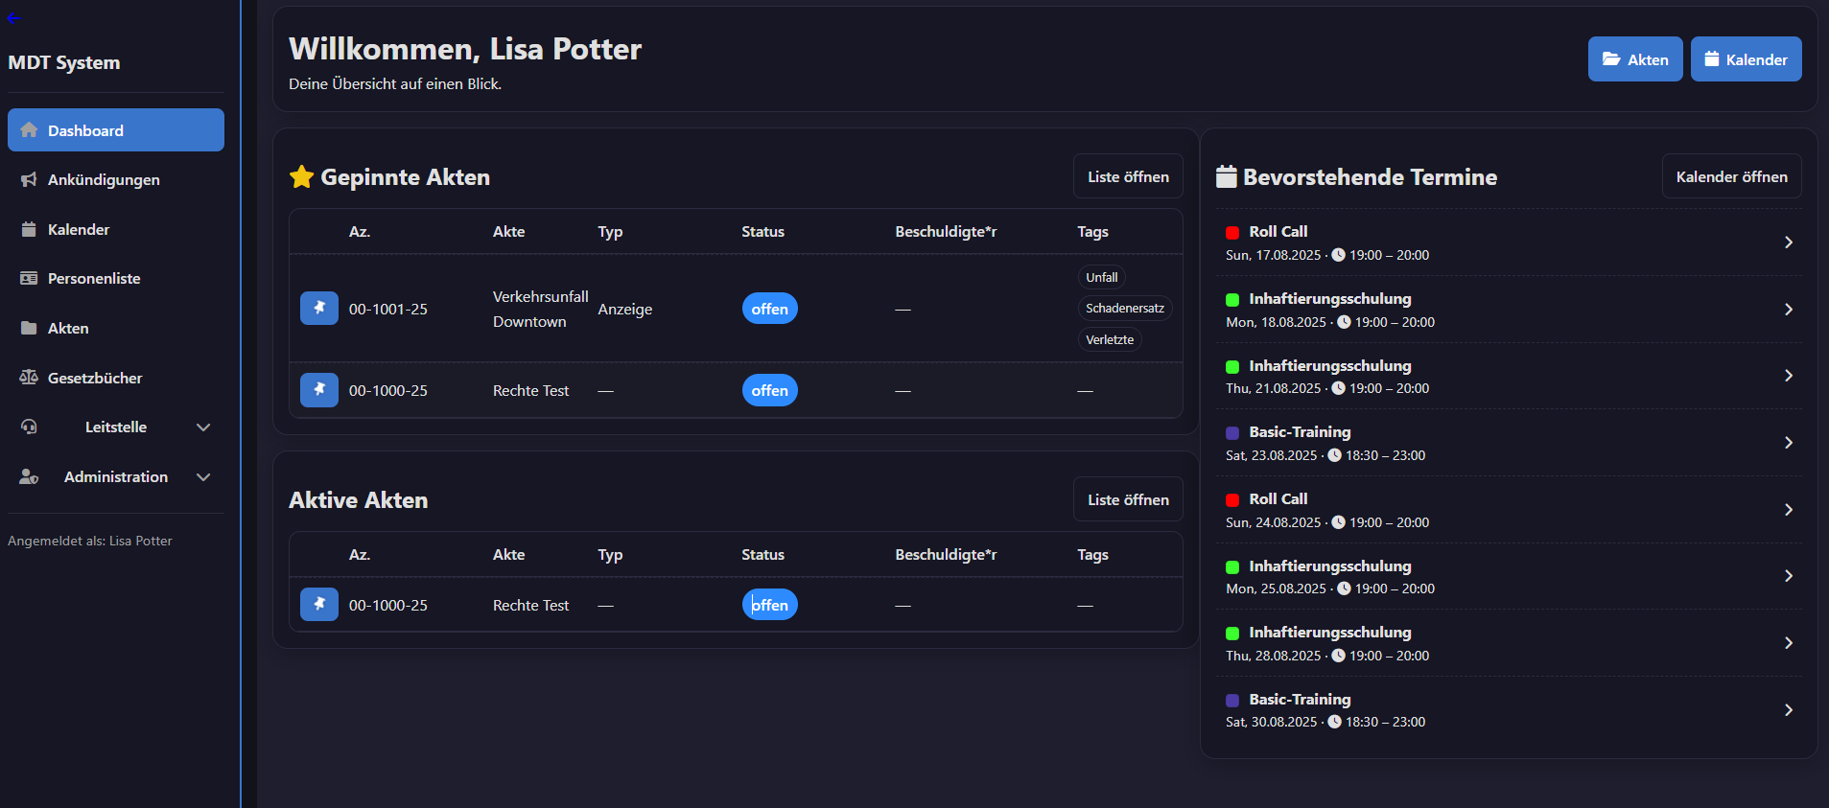This screenshot has width=1829, height=808.
Task: Click the star icon beside Gepinnte Akten
Action: pos(302,176)
